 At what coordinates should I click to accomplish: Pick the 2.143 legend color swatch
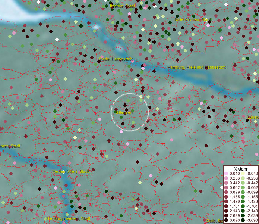(226, 211)
